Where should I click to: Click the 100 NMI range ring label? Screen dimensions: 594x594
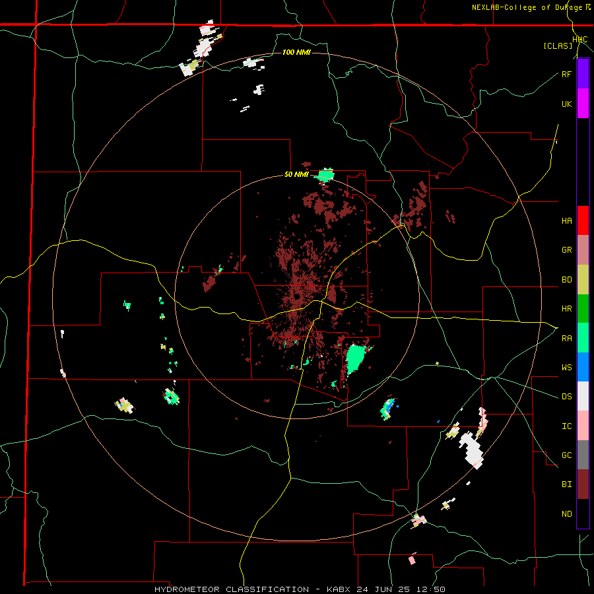click(x=296, y=52)
